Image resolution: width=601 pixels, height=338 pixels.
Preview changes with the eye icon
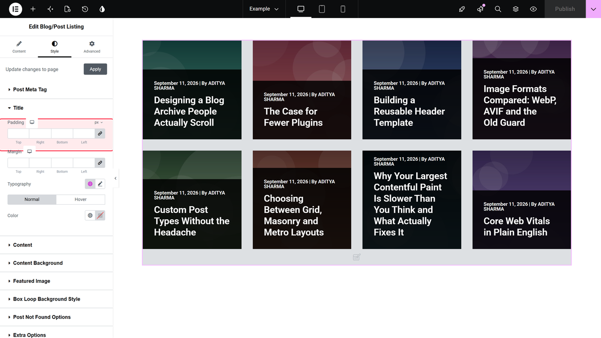pyautogui.click(x=533, y=9)
